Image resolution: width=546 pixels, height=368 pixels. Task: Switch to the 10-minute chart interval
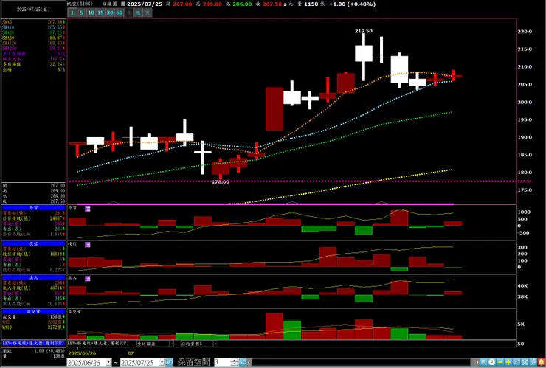pos(91,13)
